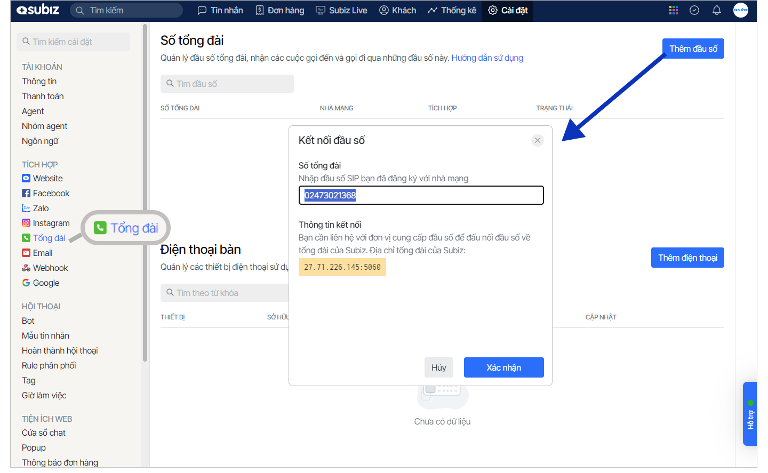This screenshot has width=768, height=473.
Task: Open the Thống kê menu
Action: coord(452,10)
